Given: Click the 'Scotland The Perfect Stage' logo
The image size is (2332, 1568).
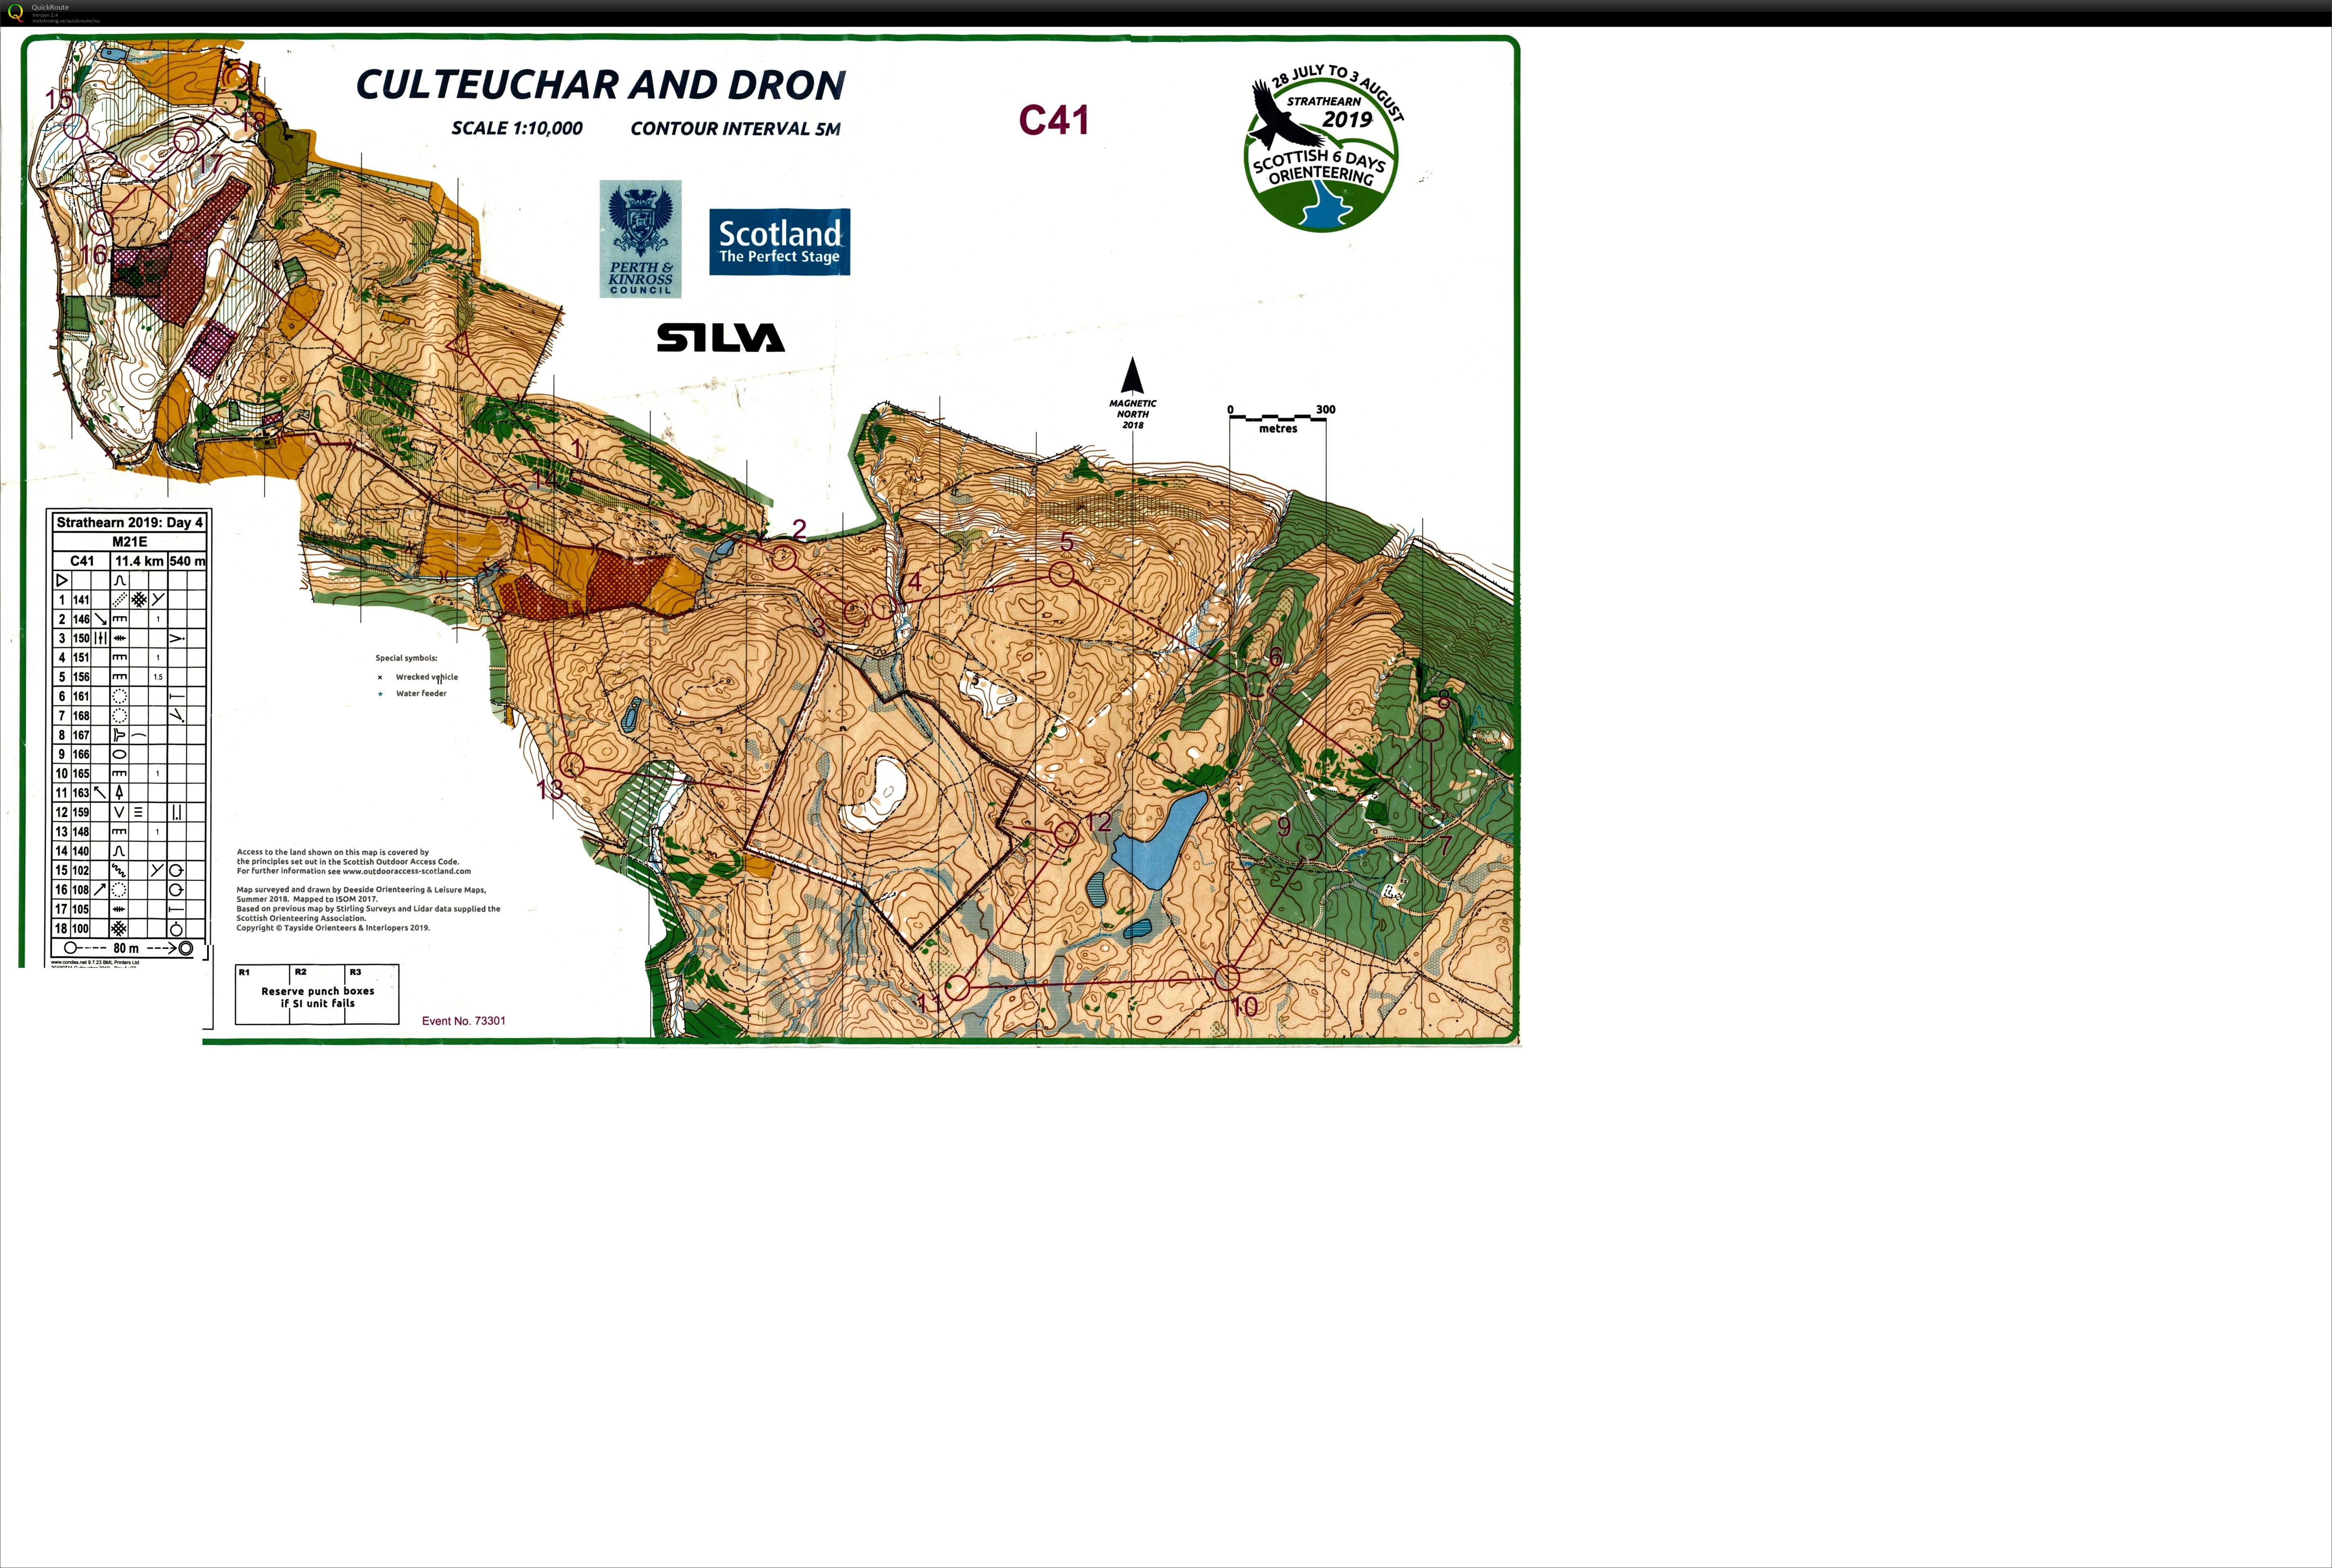Looking at the screenshot, I should point(779,242).
